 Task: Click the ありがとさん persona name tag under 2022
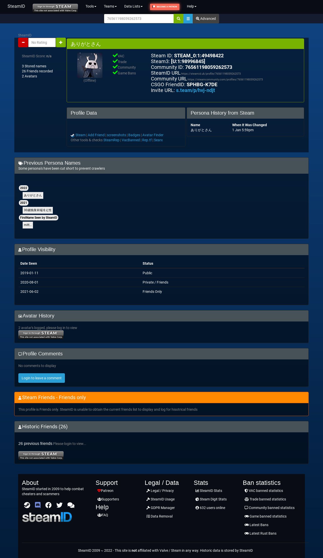point(33,195)
